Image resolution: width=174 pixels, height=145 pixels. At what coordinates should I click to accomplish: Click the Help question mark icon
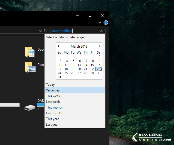coord(106,23)
